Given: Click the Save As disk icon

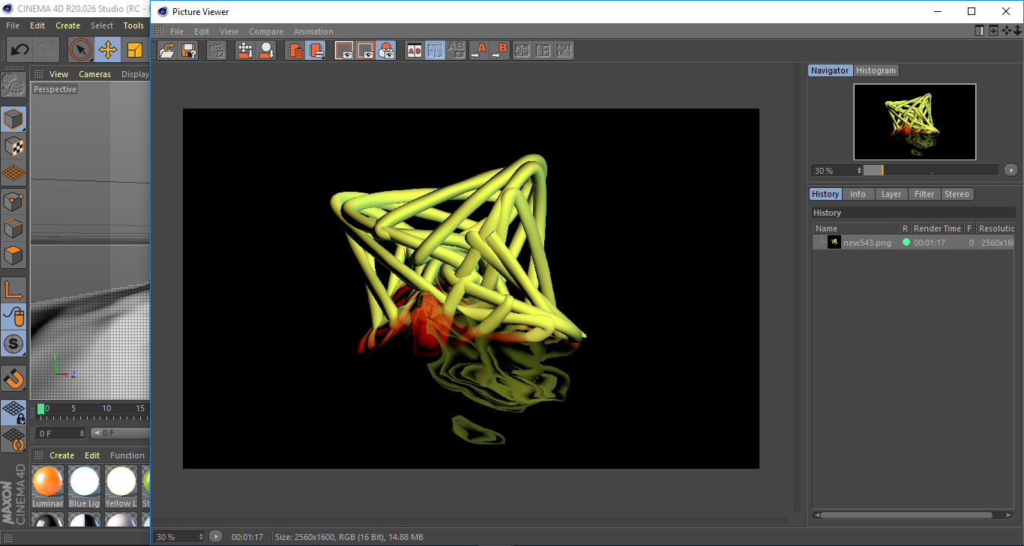Looking at the screenshot, I should [x=189, y=50].
